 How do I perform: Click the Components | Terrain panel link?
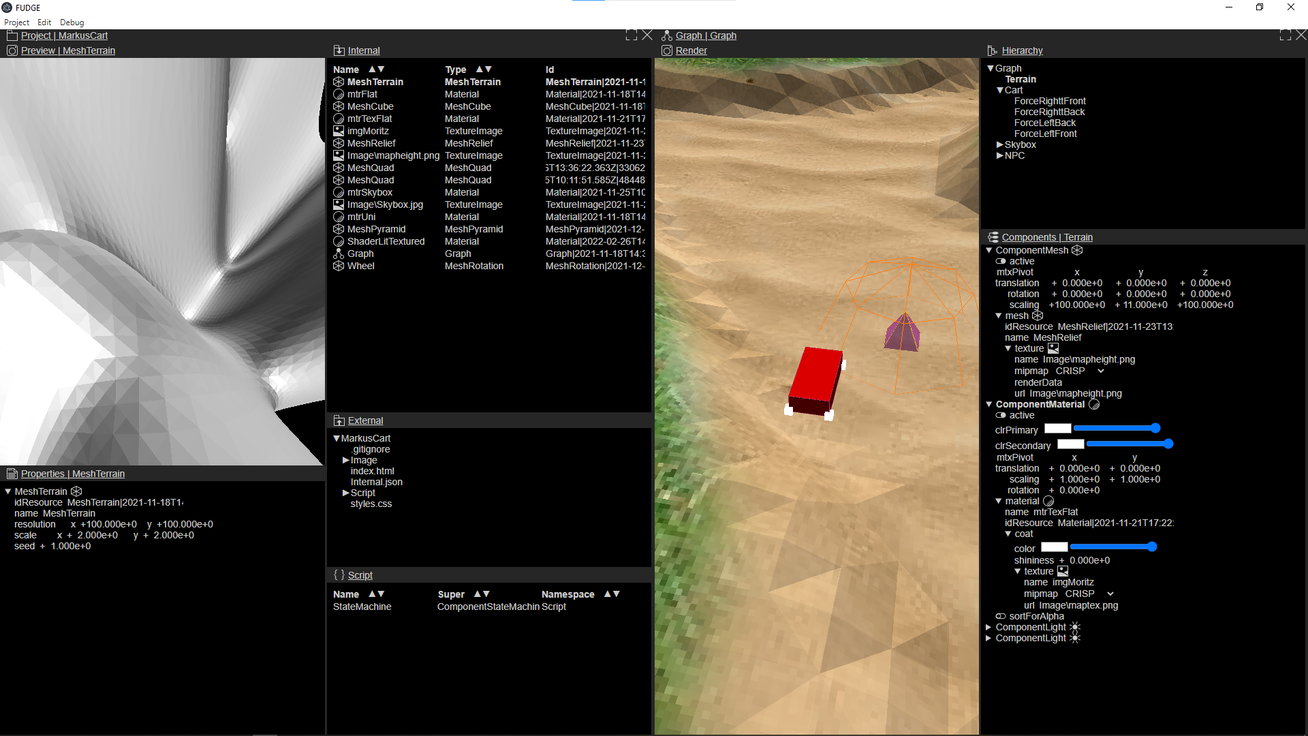[x=1046, y=237]
